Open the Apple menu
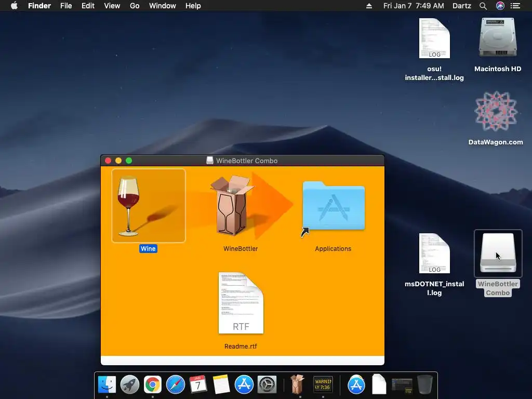This screenshot has height=399, width=532. tap(14, 6)
